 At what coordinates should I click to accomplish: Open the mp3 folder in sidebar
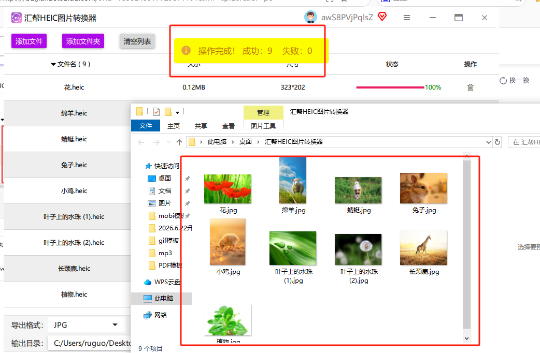(161, 253)
